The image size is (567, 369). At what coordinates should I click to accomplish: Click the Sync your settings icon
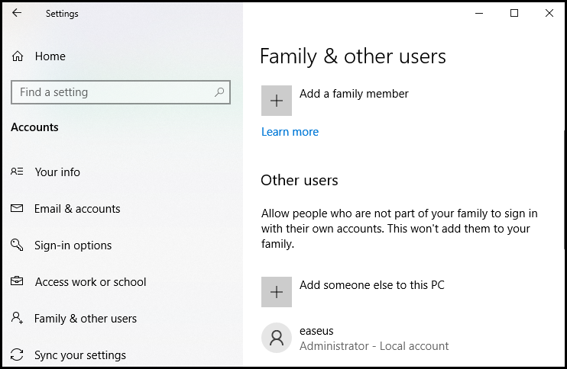pyautogui.click(x=17, y=355)
